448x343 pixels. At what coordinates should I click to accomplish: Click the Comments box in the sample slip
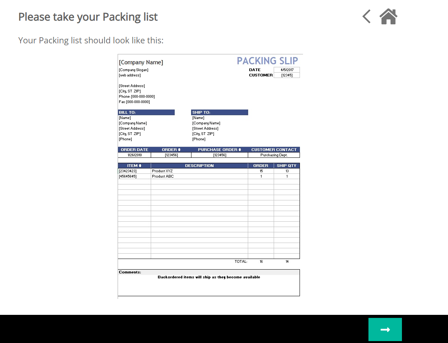pyautogui.click(x=209, y=283)
